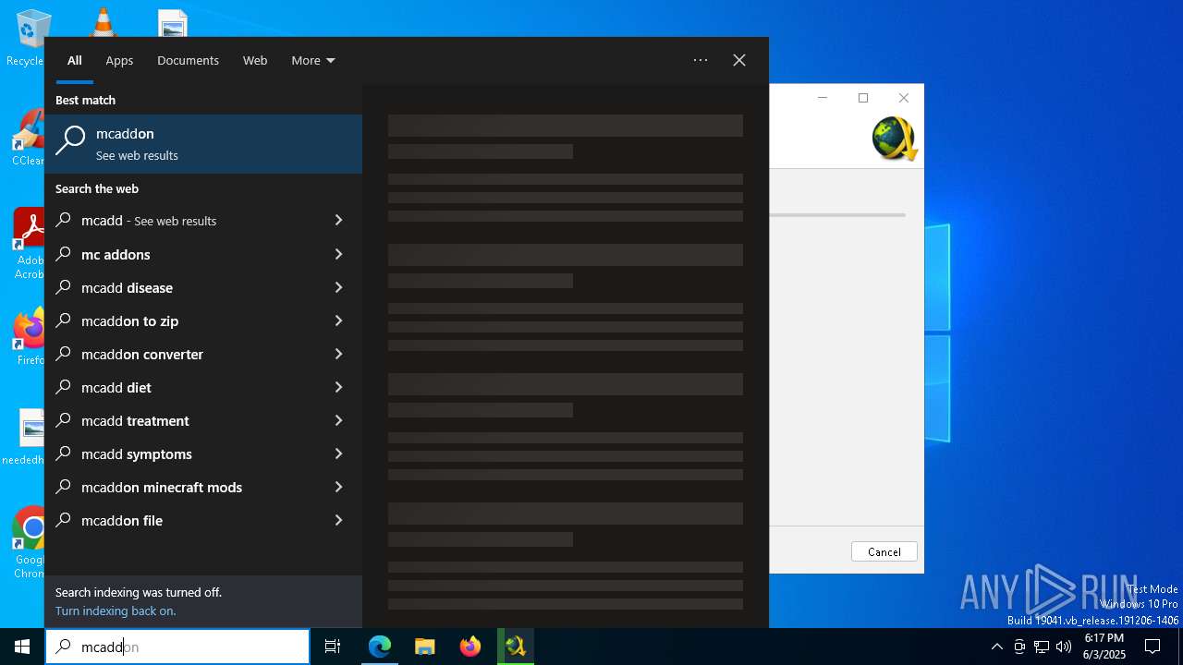Click the taskbar search input field
This screenshot has width=1183, height=665.
[177, 647]
